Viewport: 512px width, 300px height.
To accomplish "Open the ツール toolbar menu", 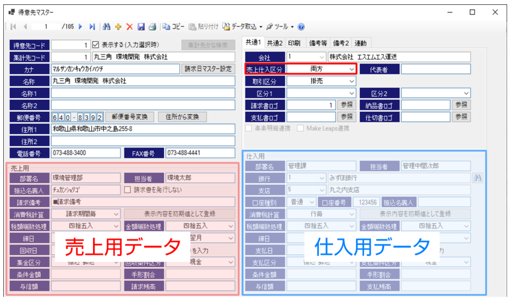I will [280, 27].
